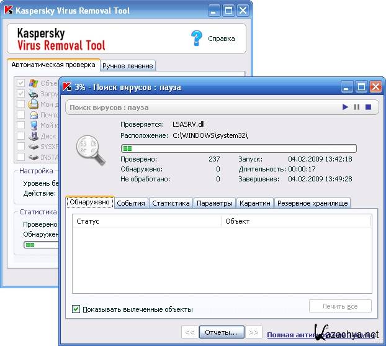Open the Карантин tab

254,203
